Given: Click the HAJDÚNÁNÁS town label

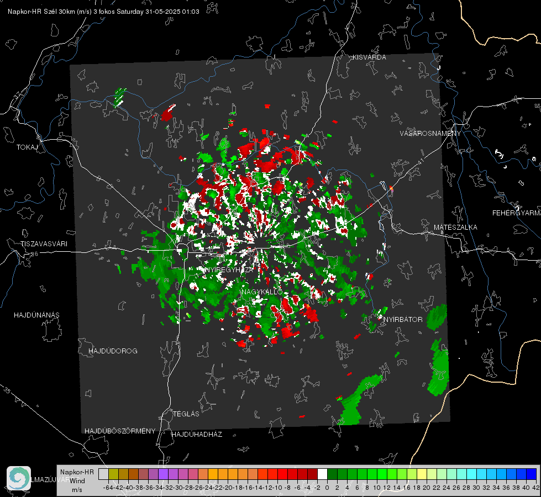Looking at the screenshot, I should coord(36,315).
